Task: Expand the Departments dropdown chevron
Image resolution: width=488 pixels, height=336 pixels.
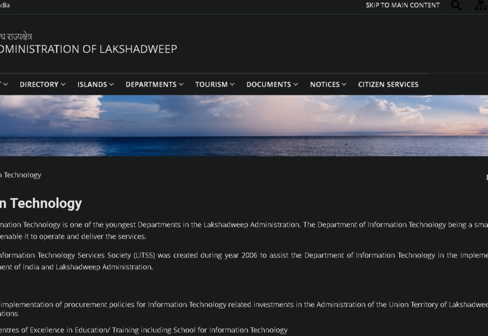Action: pos(181,85)
